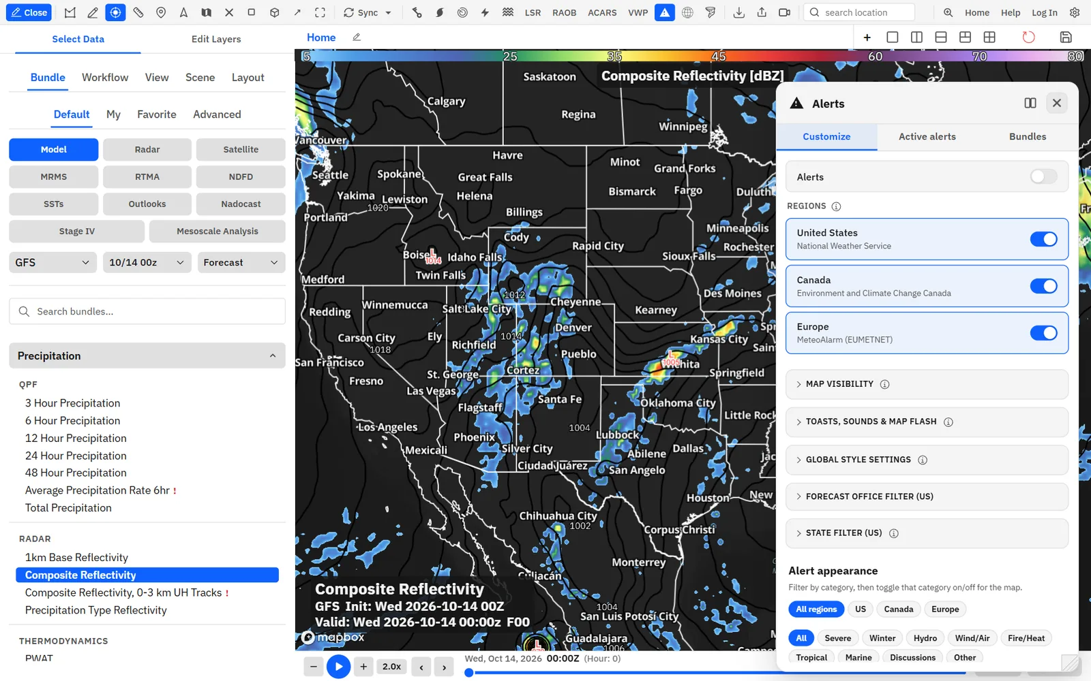
Task: Select the pencil draw tool in toolbar
Action: [x=93, y=12]
